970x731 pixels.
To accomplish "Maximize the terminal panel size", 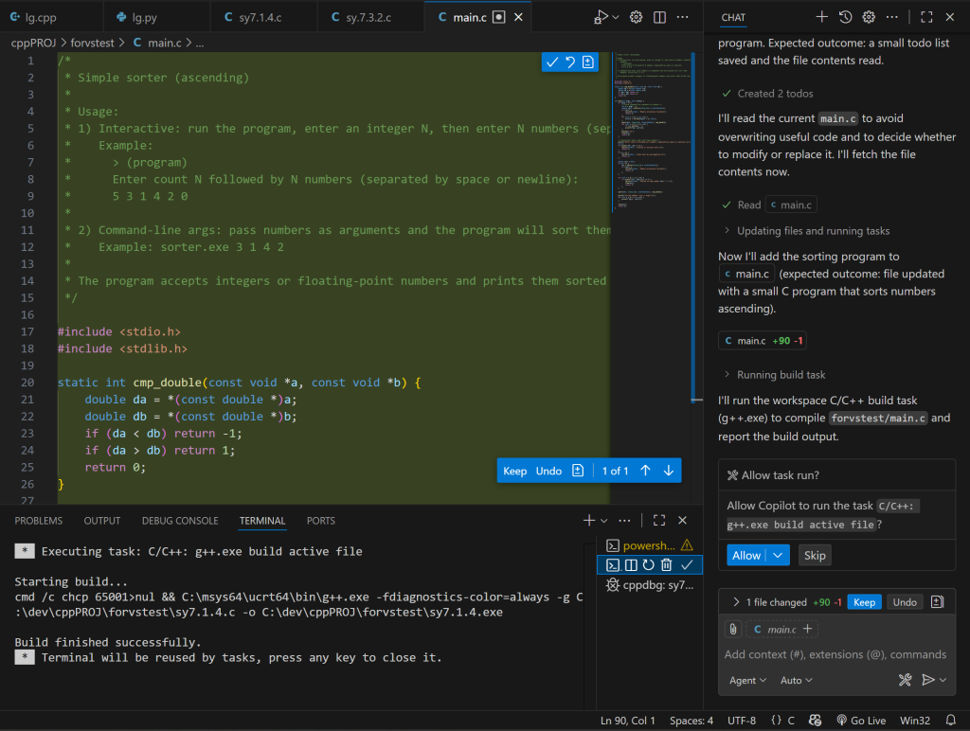I will (659, 520).
